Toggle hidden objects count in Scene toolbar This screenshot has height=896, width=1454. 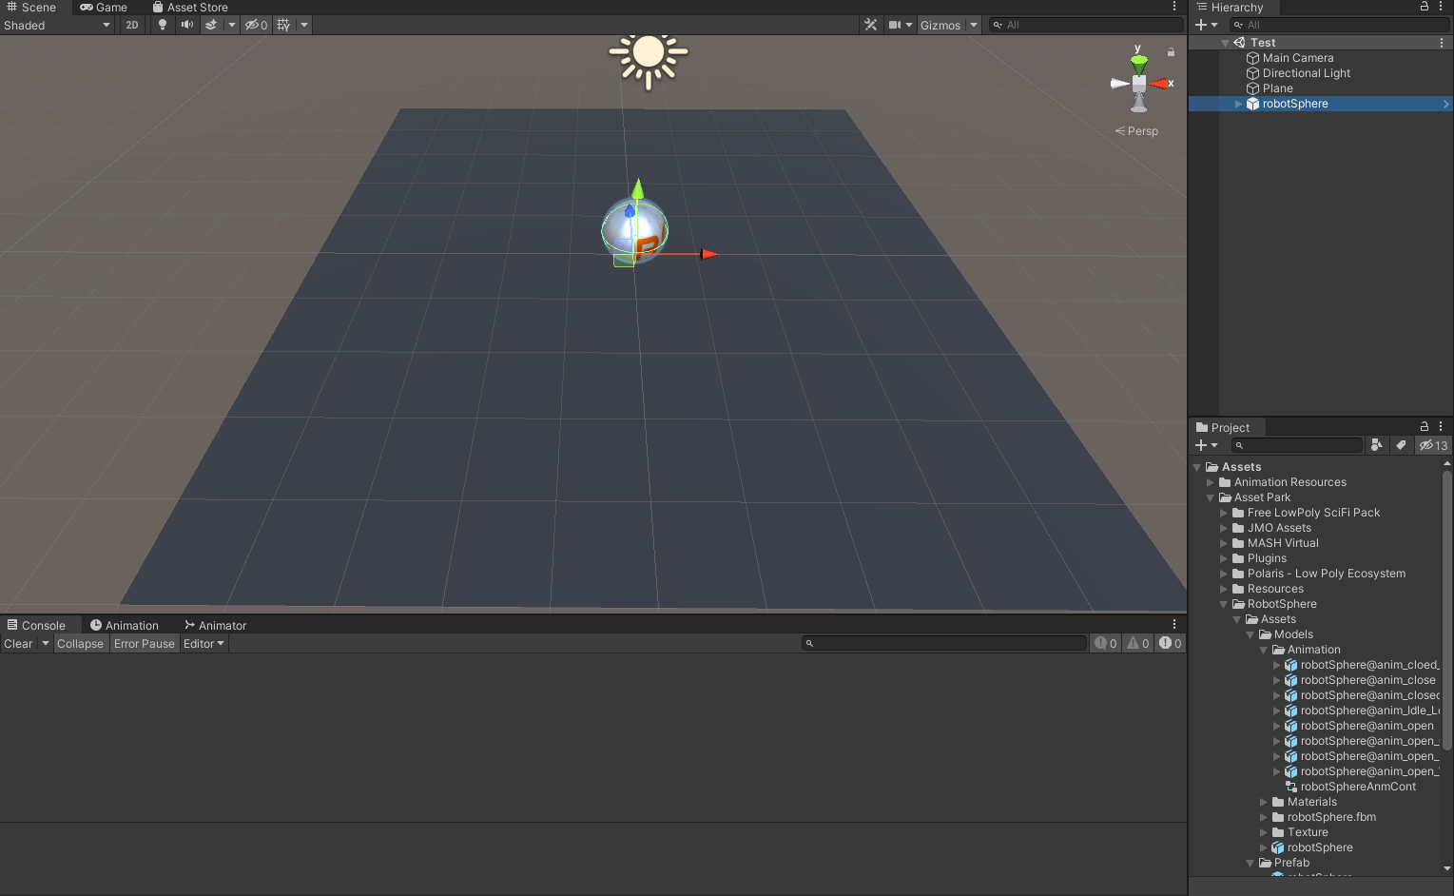[253, 25]
